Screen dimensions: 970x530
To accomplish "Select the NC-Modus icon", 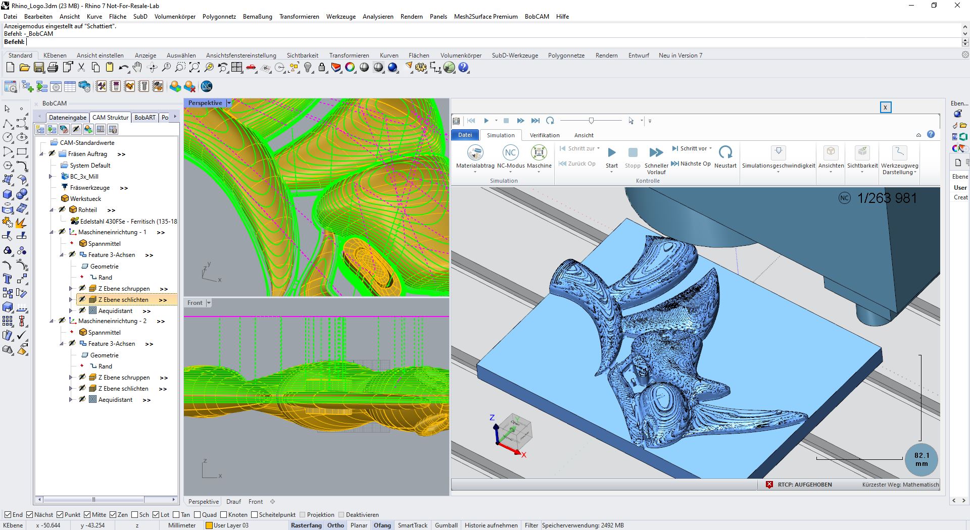I will point(510,152).
